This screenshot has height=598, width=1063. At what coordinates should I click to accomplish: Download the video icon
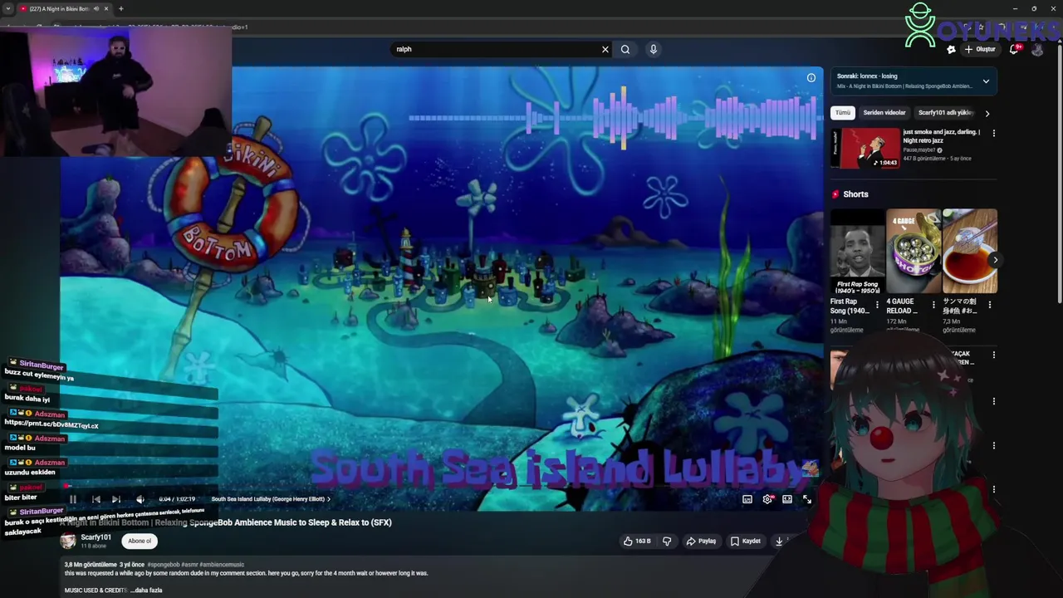click(779, 541)
